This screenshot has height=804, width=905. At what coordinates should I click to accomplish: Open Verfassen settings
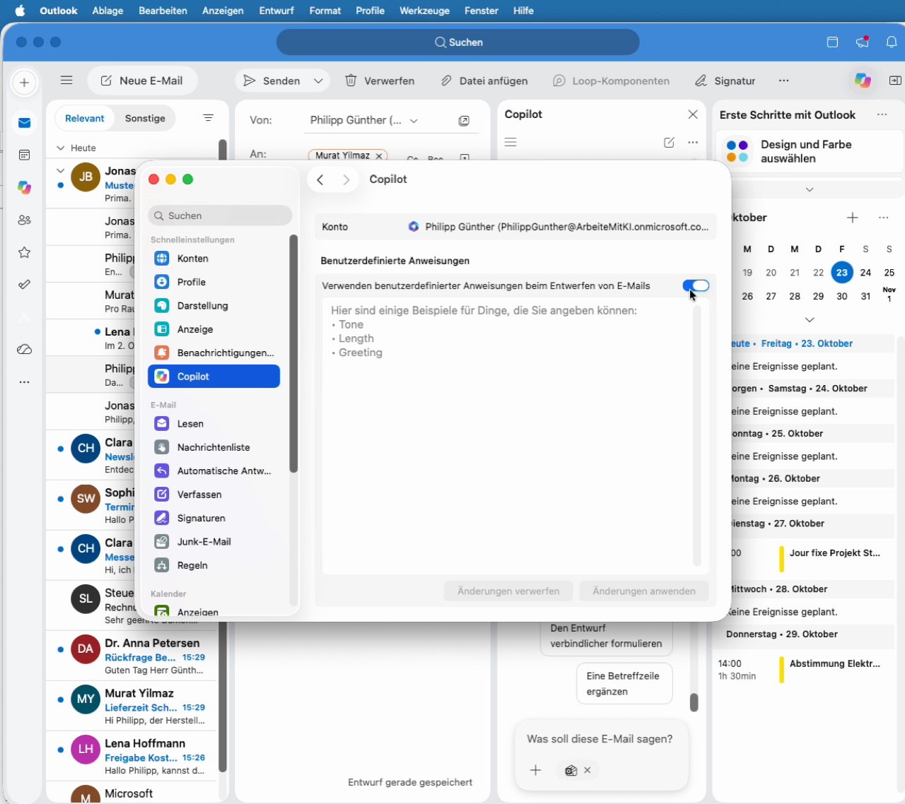pyautogui.click(x=214, y=495)
